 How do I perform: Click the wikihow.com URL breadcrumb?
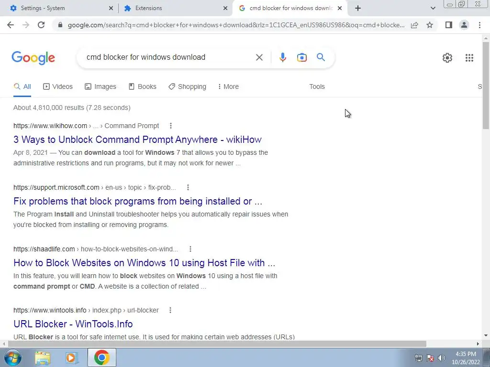point(86,126)
